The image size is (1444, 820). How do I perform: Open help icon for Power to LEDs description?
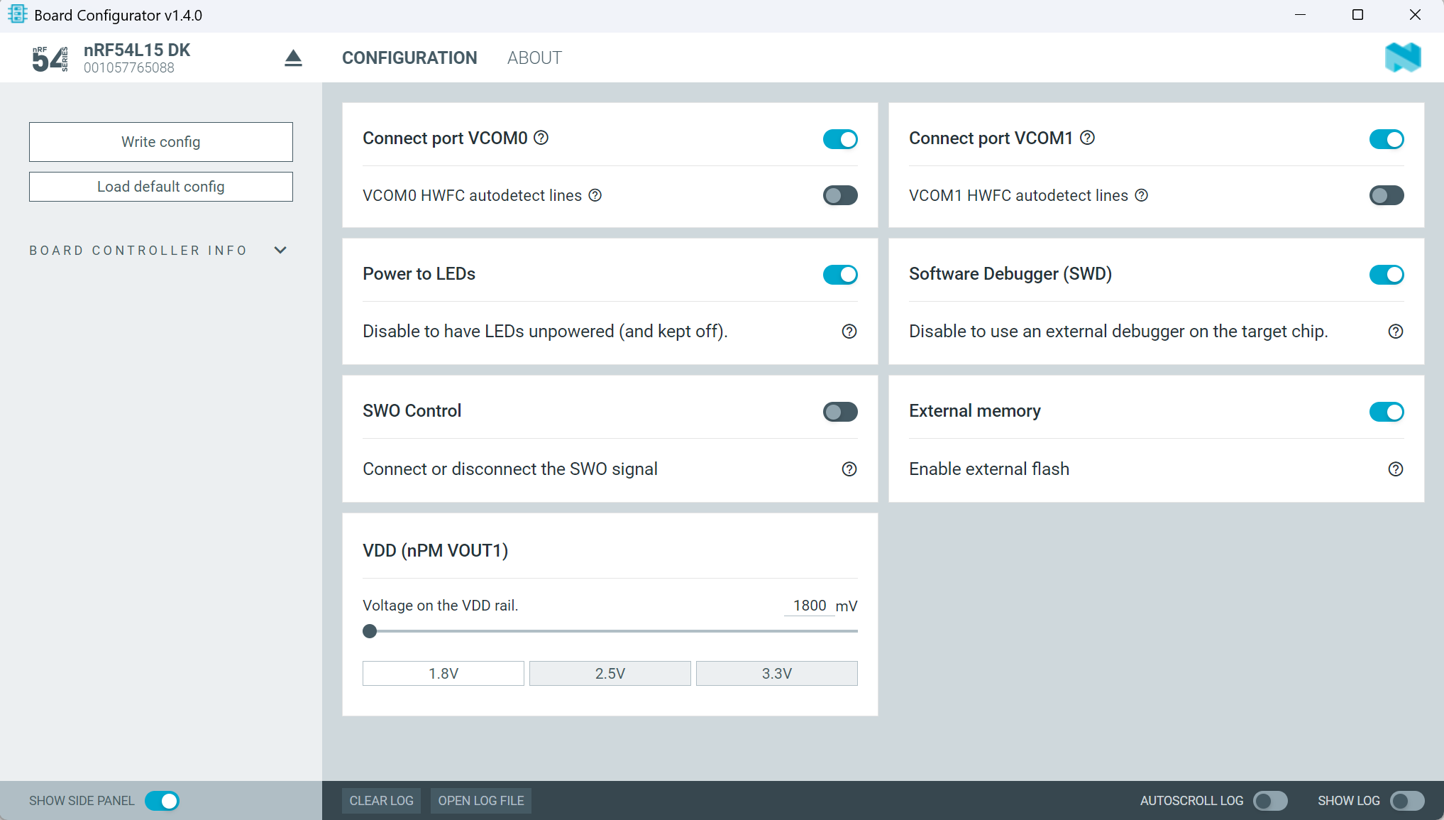pyautogui.click(x=849, y=332)
